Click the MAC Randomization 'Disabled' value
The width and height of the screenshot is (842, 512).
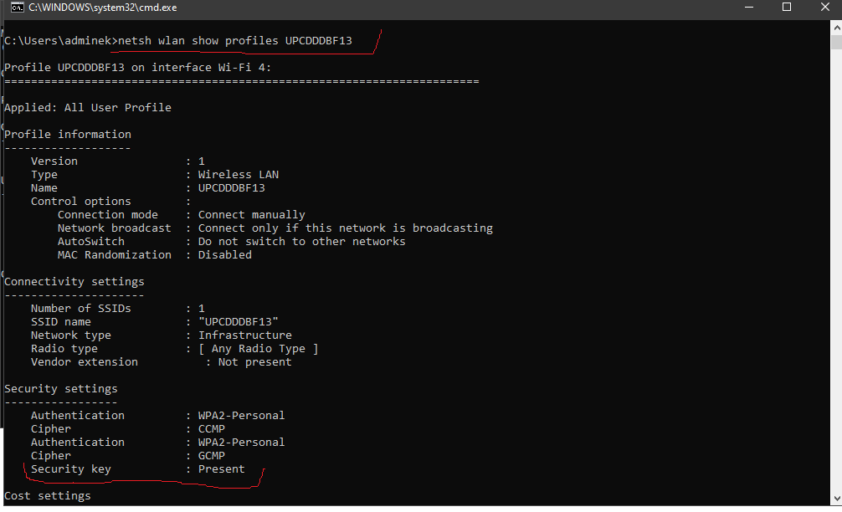coord(225,254)
